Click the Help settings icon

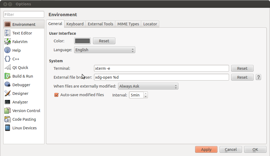click(x=7, y=50)
